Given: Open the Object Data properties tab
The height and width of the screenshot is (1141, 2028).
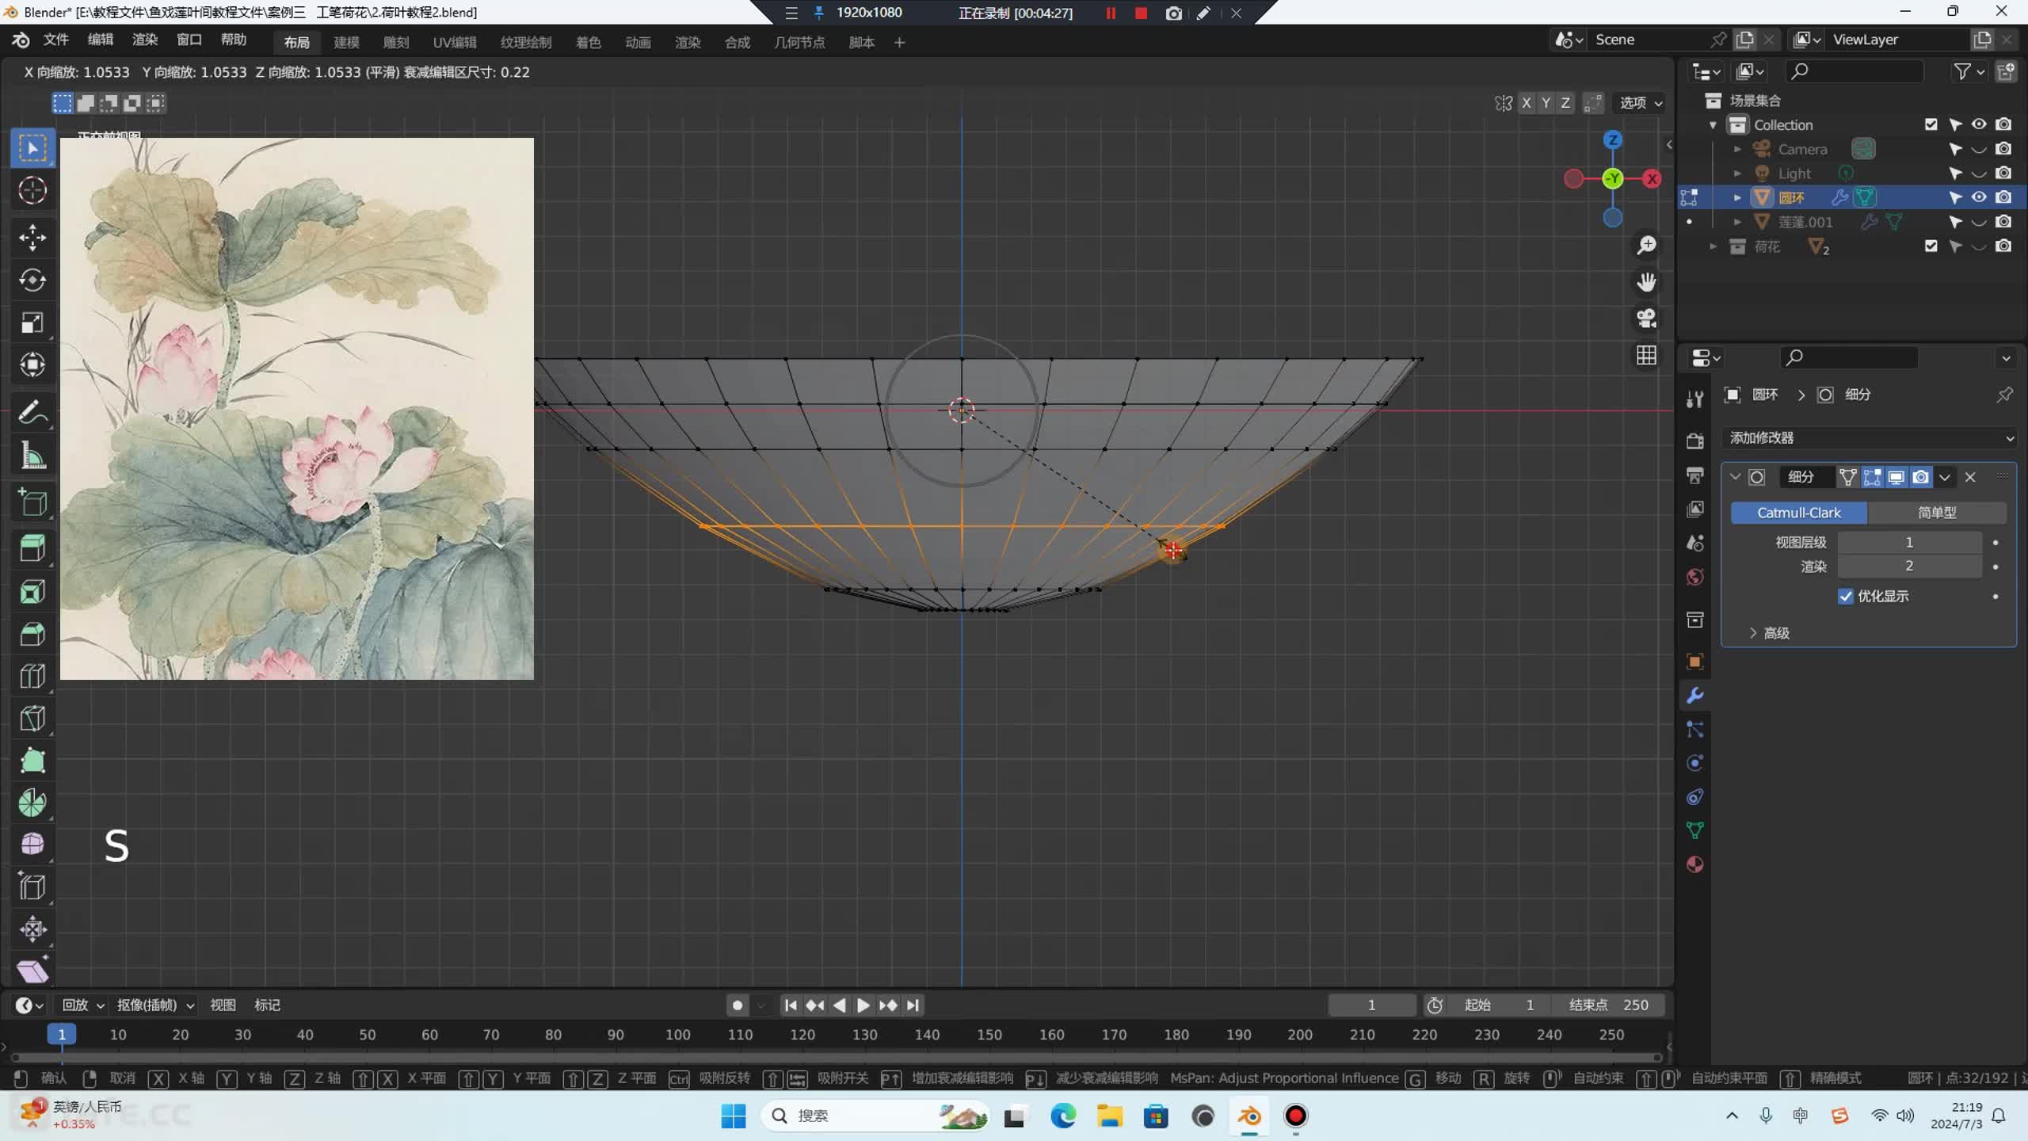Looking at the screenshot, I should 1694,830.
